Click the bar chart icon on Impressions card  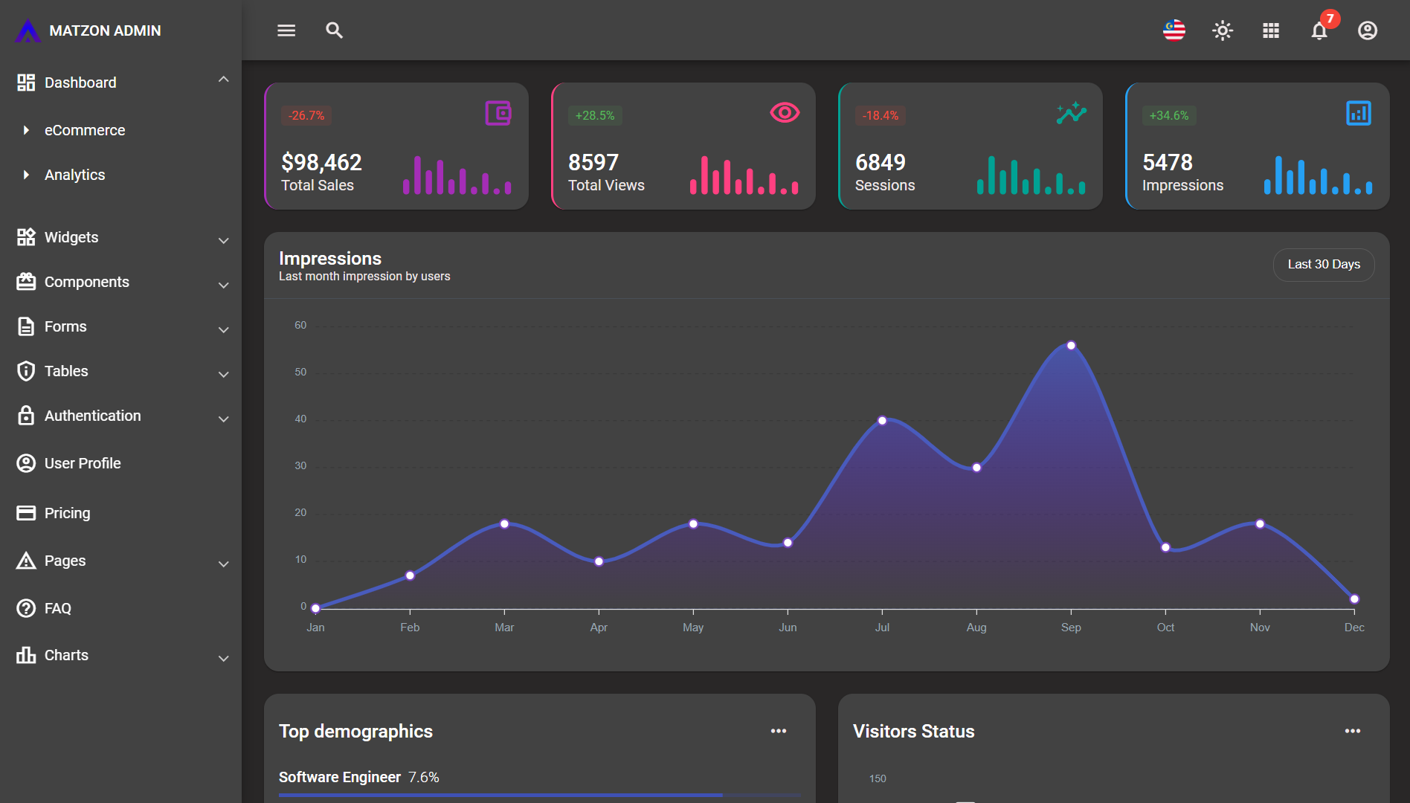(x=1359, y=113)
